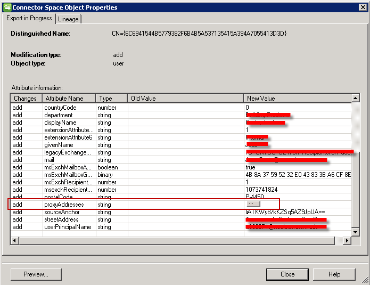
Task: Click the Object type value 'user'
Action: click(x=118, y=63)
